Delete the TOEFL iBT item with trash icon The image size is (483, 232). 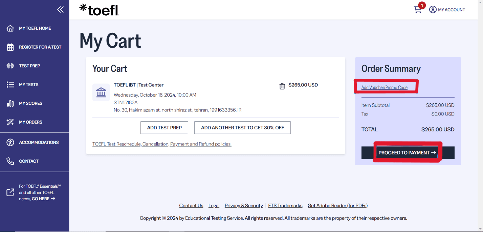282,86
